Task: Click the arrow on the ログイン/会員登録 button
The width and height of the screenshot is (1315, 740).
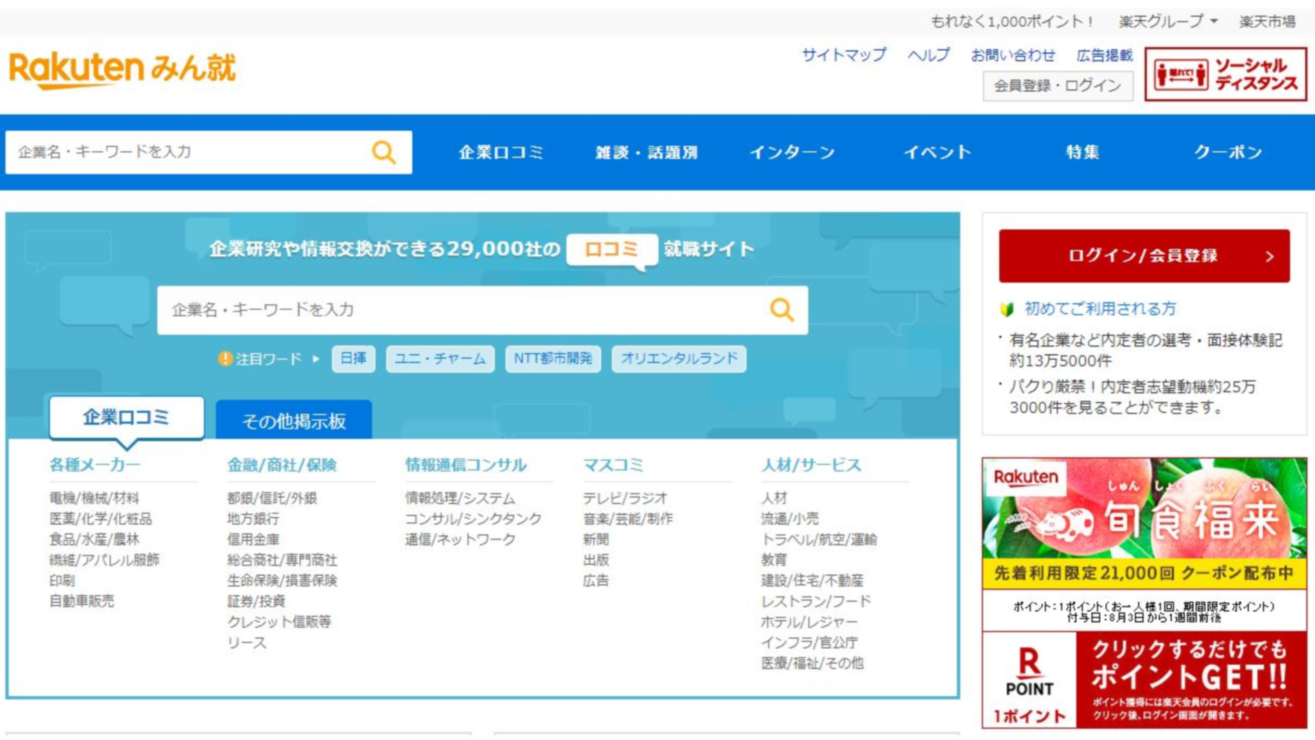Action: [x=1269, y=256]
